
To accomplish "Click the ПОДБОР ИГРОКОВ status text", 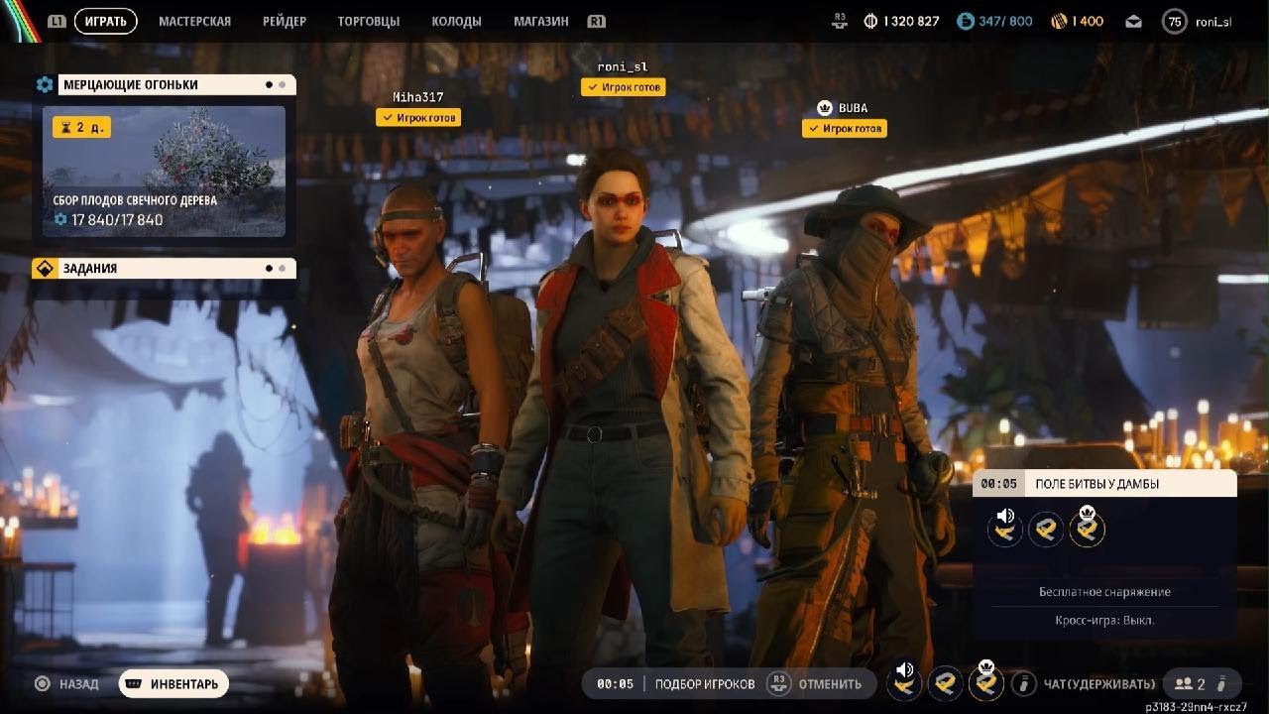I will pos(705,683).
